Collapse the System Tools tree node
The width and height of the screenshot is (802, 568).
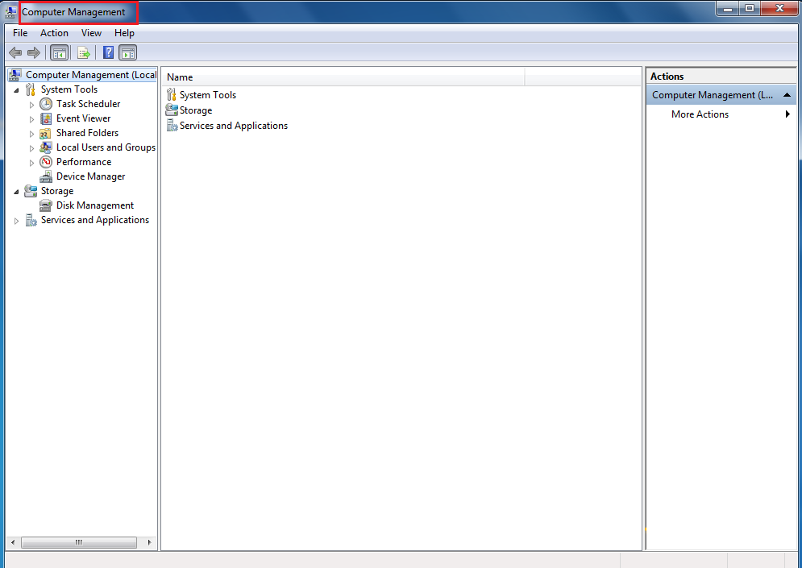coord(17,90)
